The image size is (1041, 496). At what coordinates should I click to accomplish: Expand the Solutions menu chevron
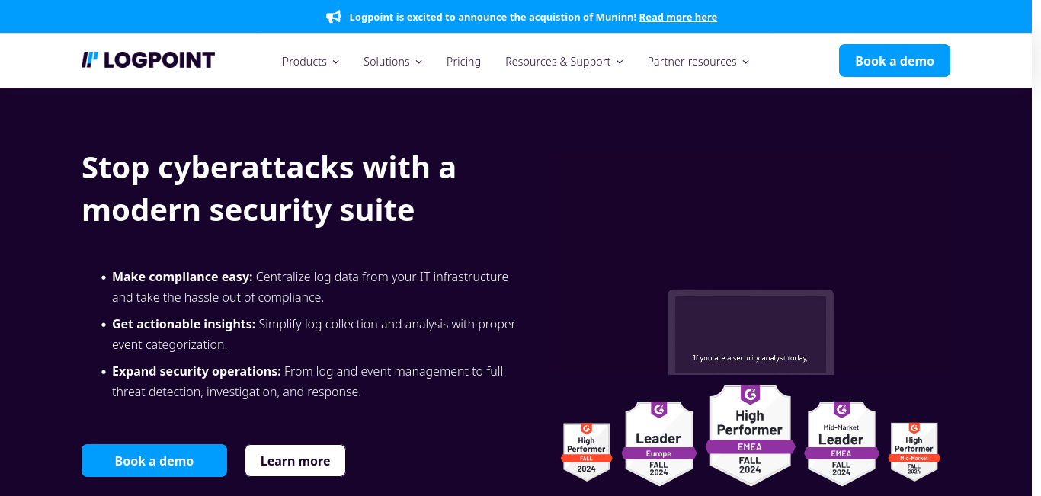pos(418,62)
